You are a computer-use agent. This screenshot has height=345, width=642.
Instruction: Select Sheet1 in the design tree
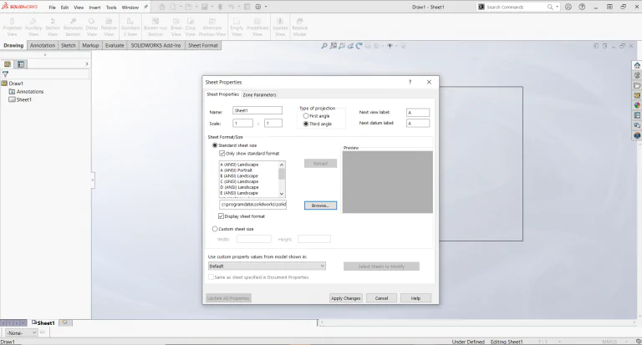pyautogui.click(x=23, y=99)
